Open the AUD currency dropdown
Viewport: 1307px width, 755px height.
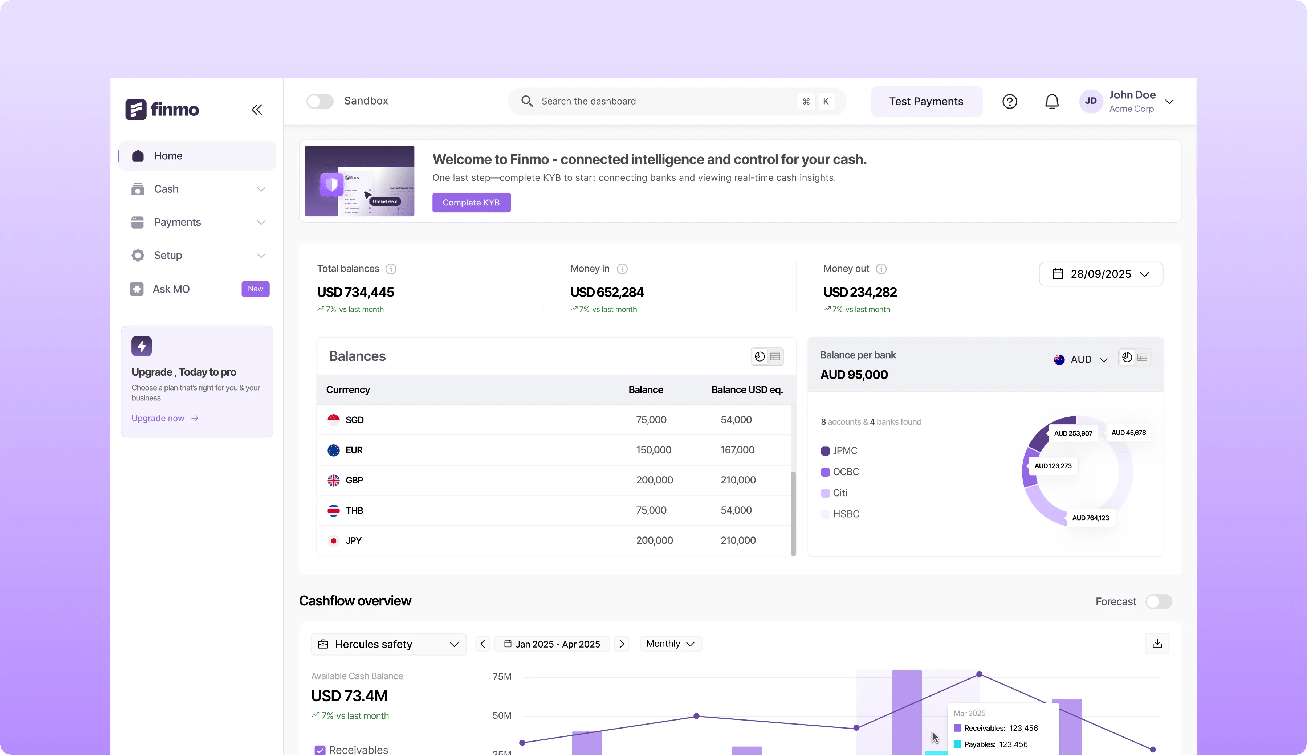click(x=1081, y=359)
